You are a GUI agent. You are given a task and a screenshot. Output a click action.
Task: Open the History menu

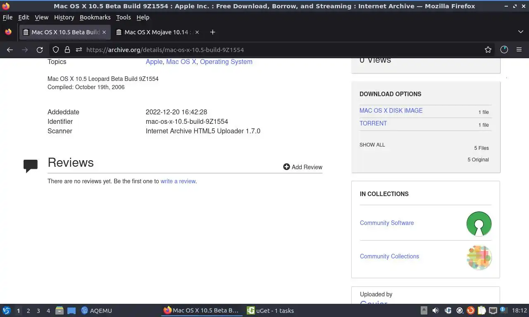64,17
